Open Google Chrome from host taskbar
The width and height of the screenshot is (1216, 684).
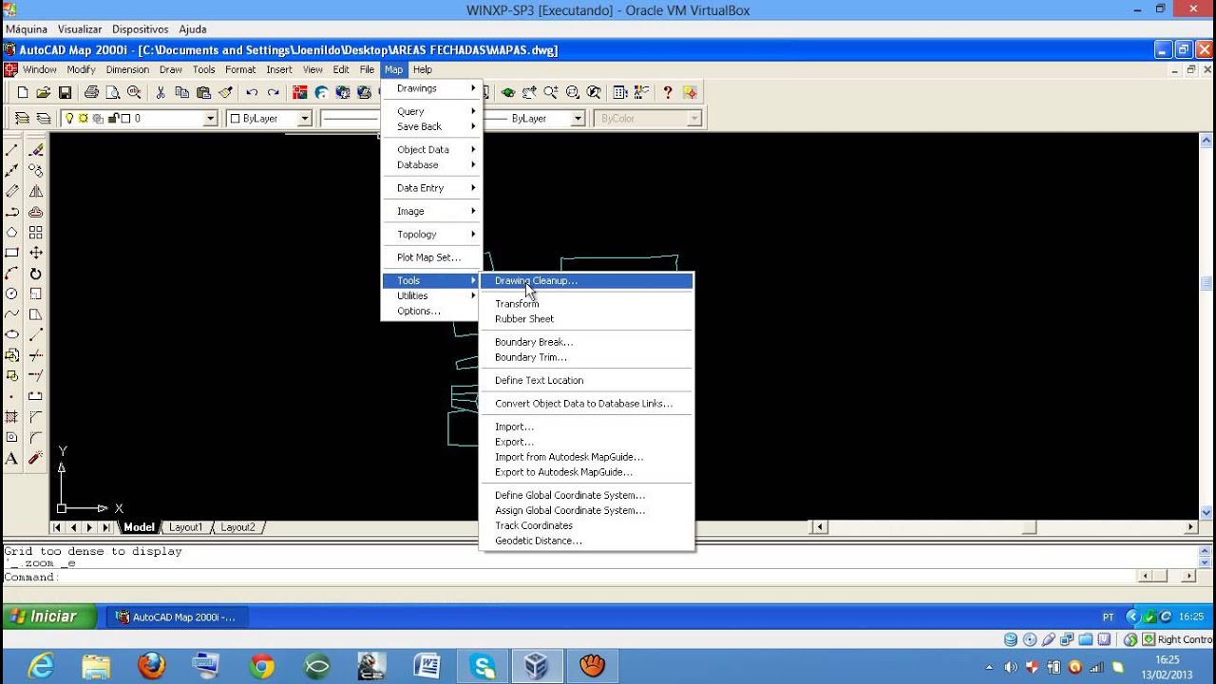(262, 666)
